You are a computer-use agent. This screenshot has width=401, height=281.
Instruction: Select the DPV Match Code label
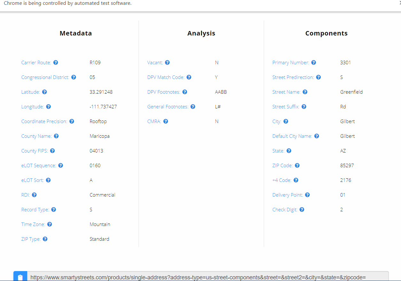pyautogui.click(x=166, y=77)
